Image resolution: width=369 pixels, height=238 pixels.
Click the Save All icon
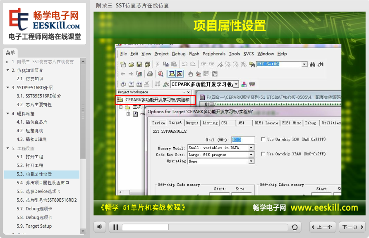(x=147, y=64)
